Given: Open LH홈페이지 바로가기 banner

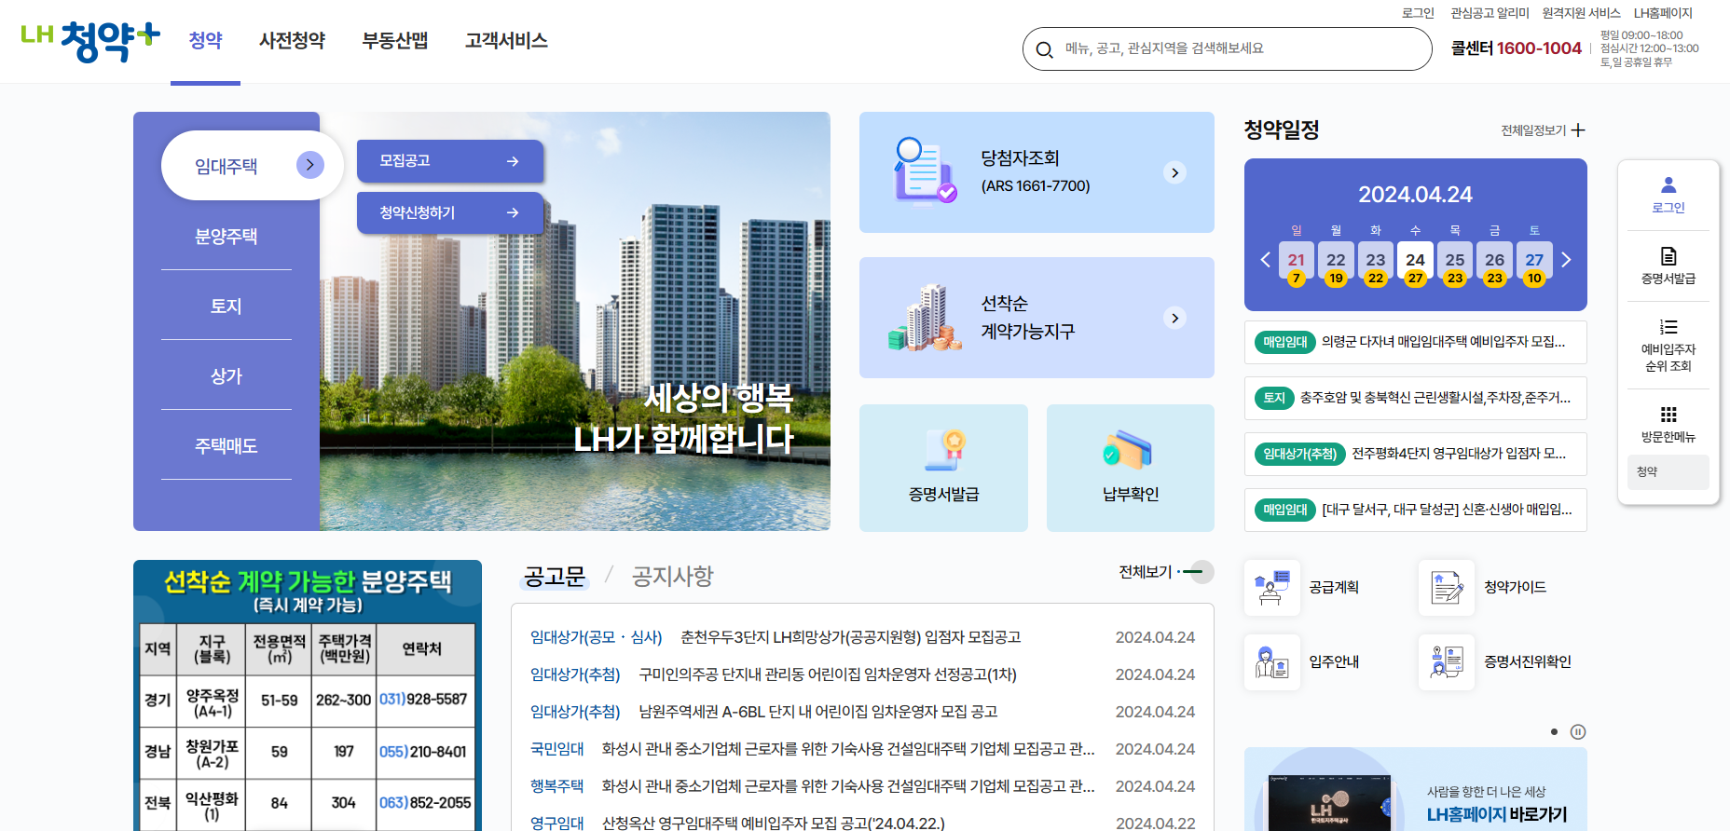Looking at the screenshot, I should 1415,790.
